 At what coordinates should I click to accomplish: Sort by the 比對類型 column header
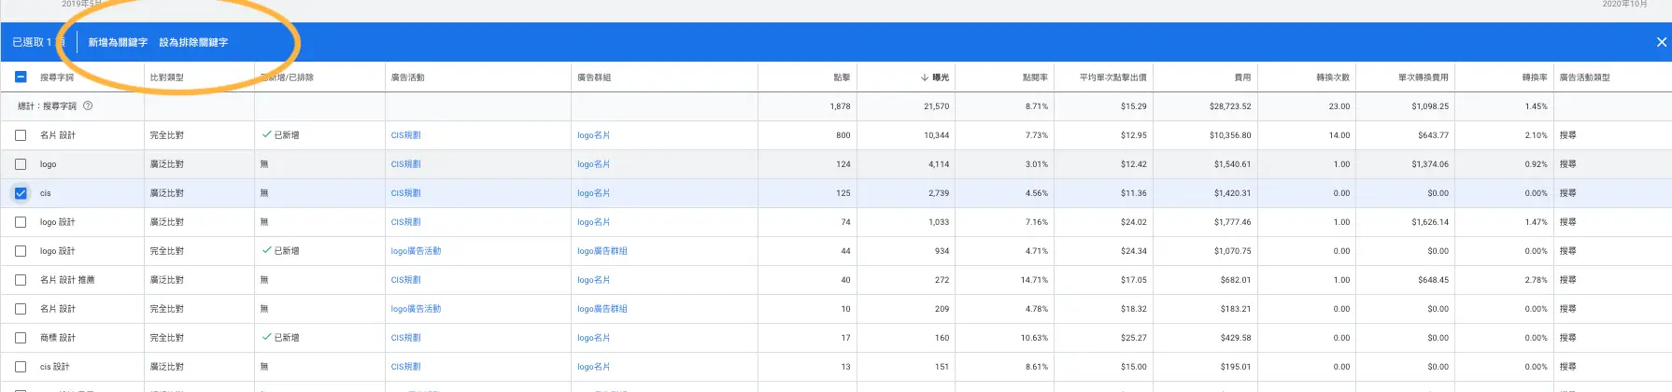click(167, 77)
